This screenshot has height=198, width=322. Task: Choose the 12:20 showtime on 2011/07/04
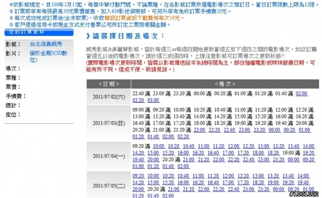249,146
